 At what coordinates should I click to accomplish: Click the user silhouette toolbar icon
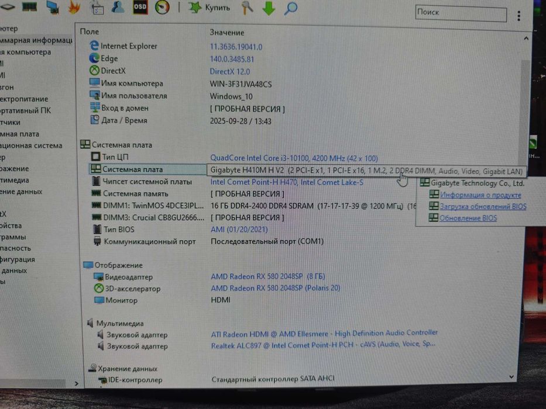118,7
